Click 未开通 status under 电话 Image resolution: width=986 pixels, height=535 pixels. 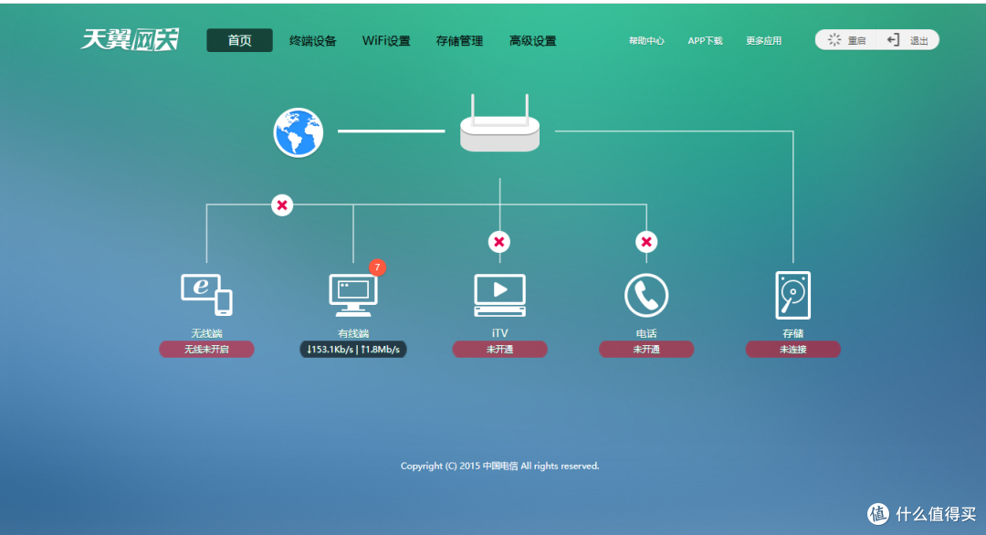pos(646,350)
